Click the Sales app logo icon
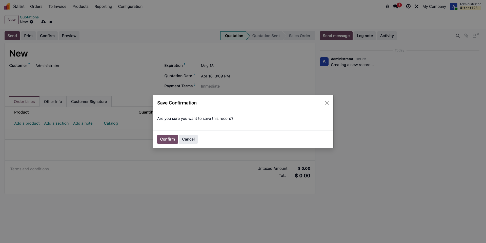 7,7
